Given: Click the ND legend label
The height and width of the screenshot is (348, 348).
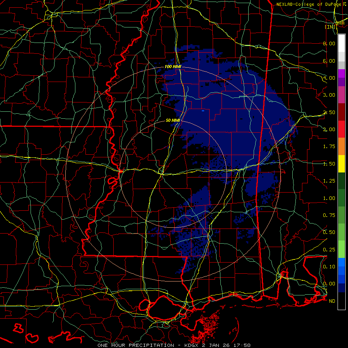Looking at the screenshot, I should coord(332,301).
